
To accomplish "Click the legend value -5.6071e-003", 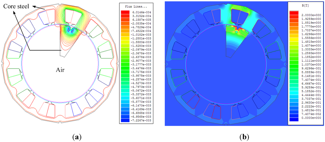I will point(141,98).
